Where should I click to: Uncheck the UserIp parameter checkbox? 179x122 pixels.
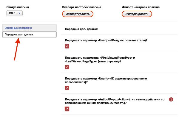pyautogui.click(x=67, y=46)
